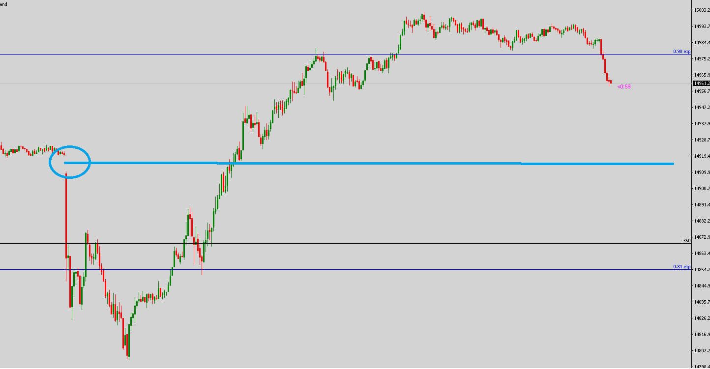The image size is (710, 369).
Task: Select the black 350 level label
Action: pyautogui.click(x=686, y=241)
